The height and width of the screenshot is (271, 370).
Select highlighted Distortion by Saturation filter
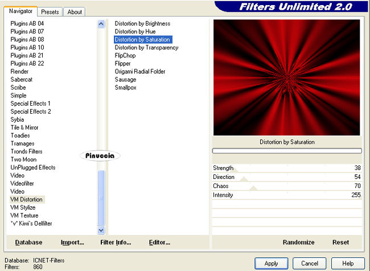pos(143,40)
